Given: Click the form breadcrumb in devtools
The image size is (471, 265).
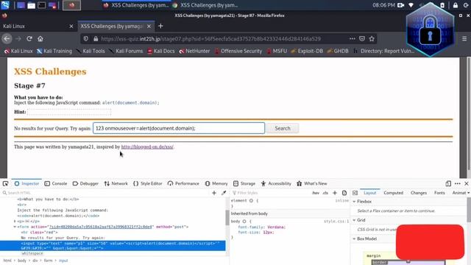Looking at the screenshot, I should click(48, 261).
